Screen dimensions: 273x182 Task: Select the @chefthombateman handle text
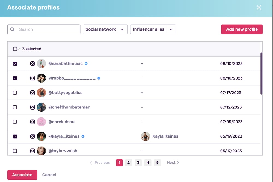69,107
